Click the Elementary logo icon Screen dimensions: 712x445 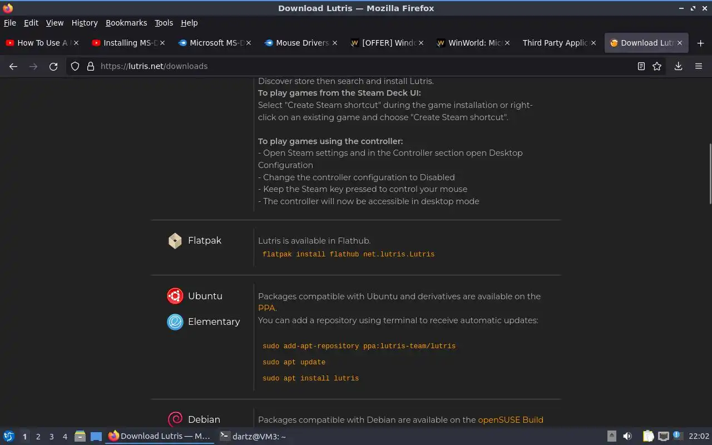(175, 322)
